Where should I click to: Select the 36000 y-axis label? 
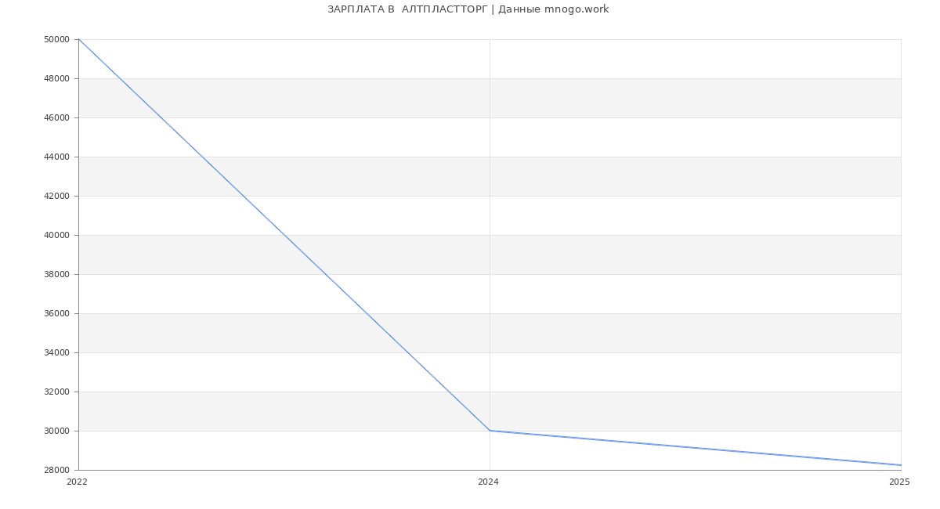coord(58,313)
